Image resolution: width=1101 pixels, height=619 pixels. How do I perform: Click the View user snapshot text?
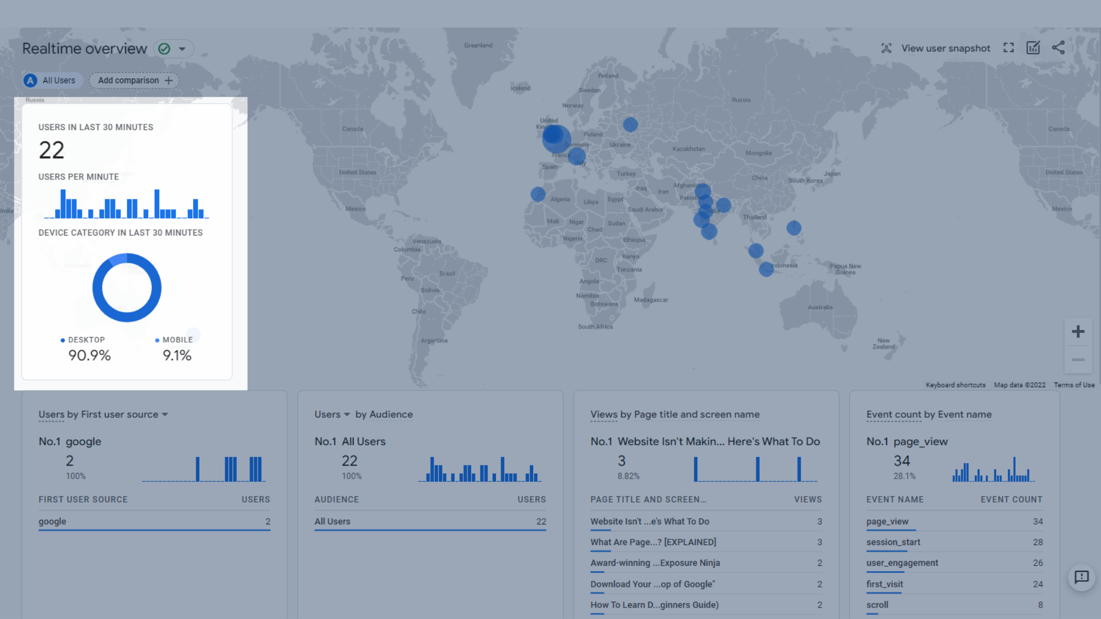[x=946, y=49]
